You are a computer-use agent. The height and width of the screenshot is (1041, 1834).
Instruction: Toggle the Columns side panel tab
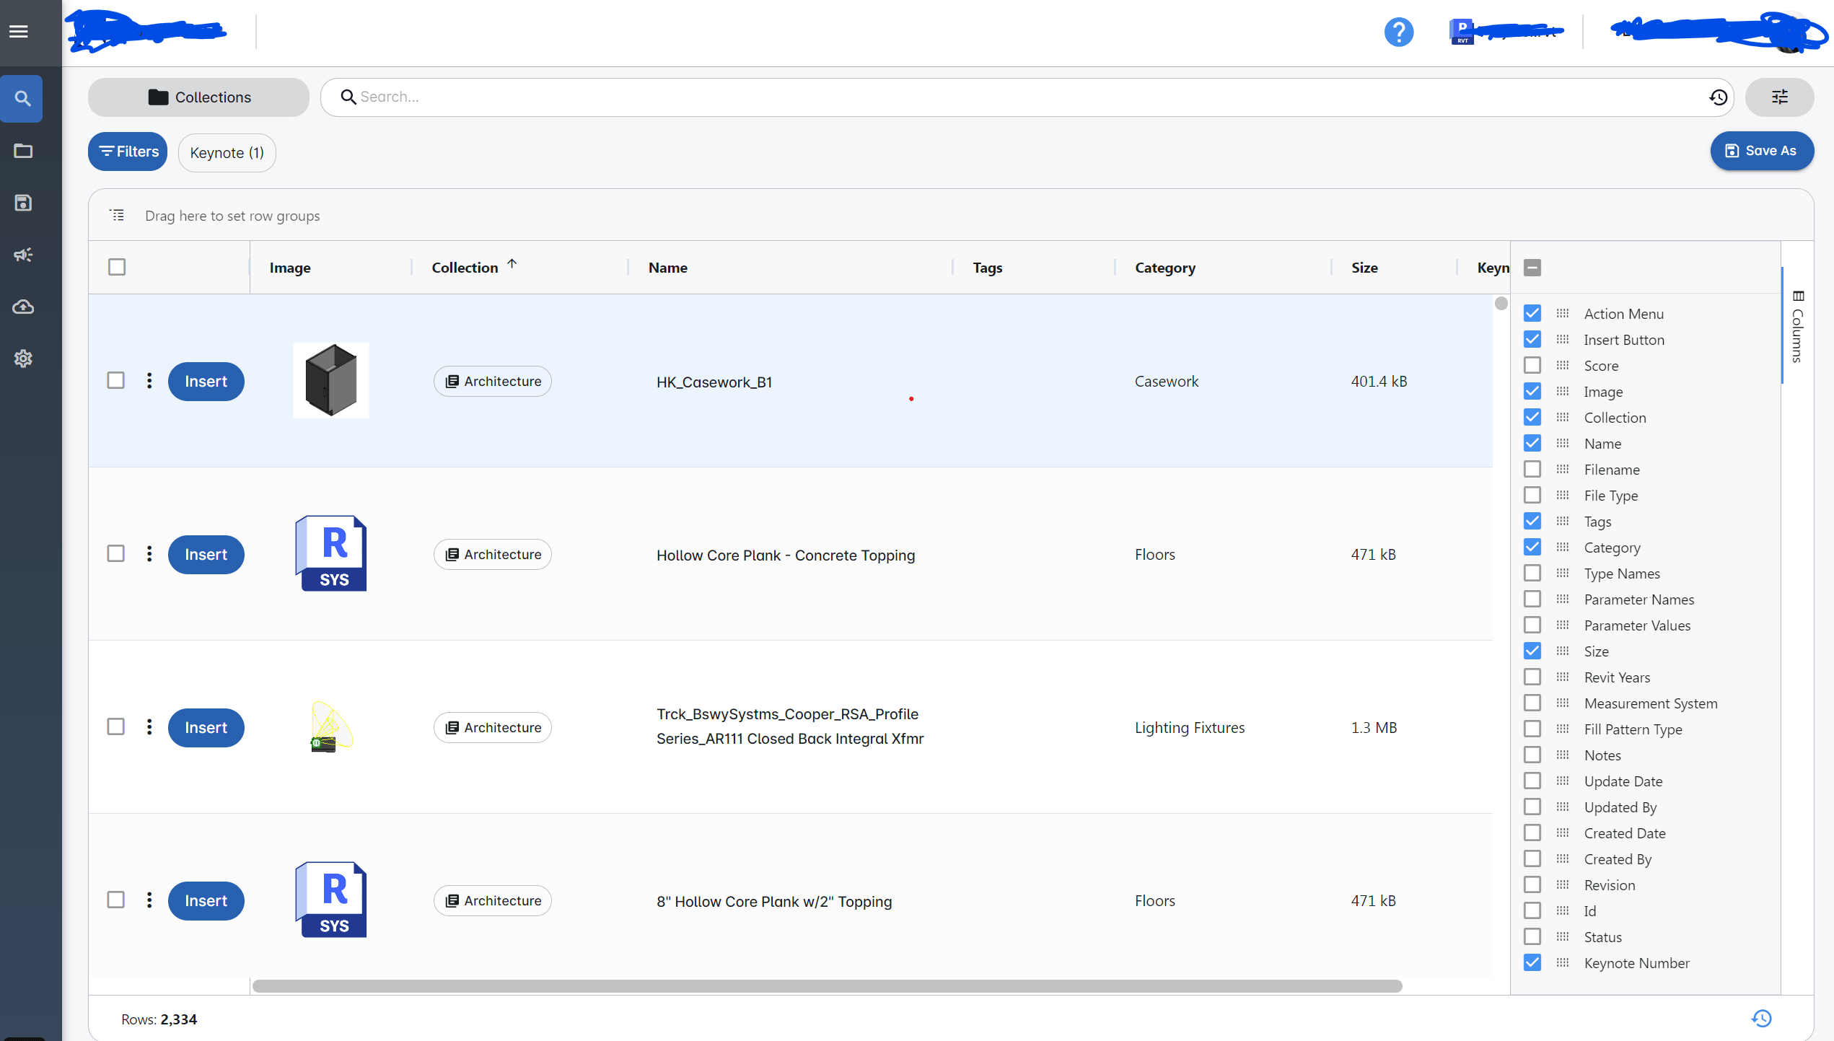[x=1797, y=326]
